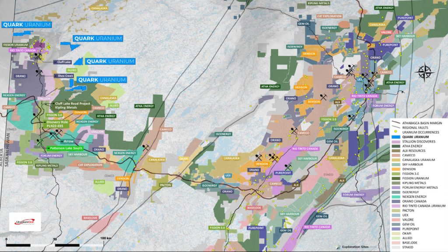
Task: Select the Purepoint legend swatch
Action: (x=395, y=229)
